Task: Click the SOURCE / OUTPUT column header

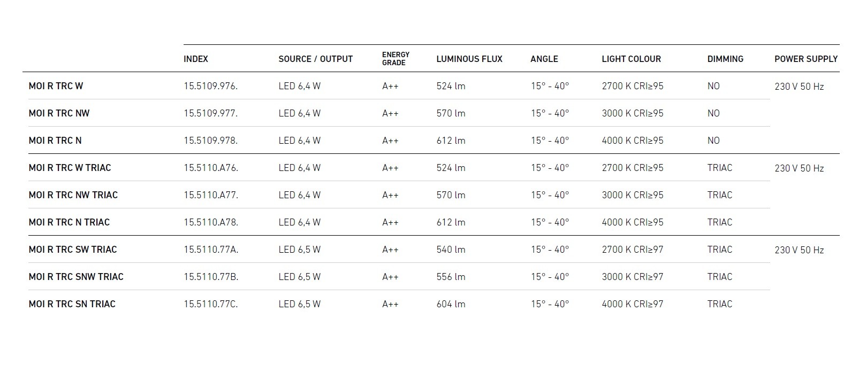Action: 315,59
